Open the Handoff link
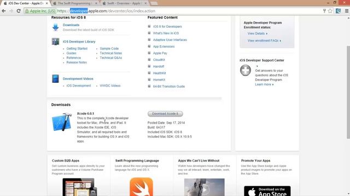The height and width of the screenshot is (196, 350). [159, 66]
